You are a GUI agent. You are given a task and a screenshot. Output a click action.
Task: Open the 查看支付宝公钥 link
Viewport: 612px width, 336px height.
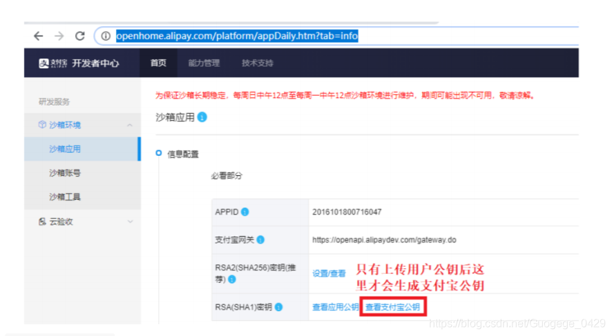click(x=392, y=307)
